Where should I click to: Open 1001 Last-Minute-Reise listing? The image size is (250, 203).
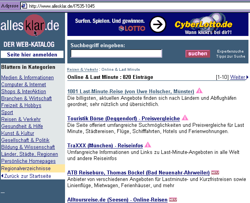click(x=131, y=92)
